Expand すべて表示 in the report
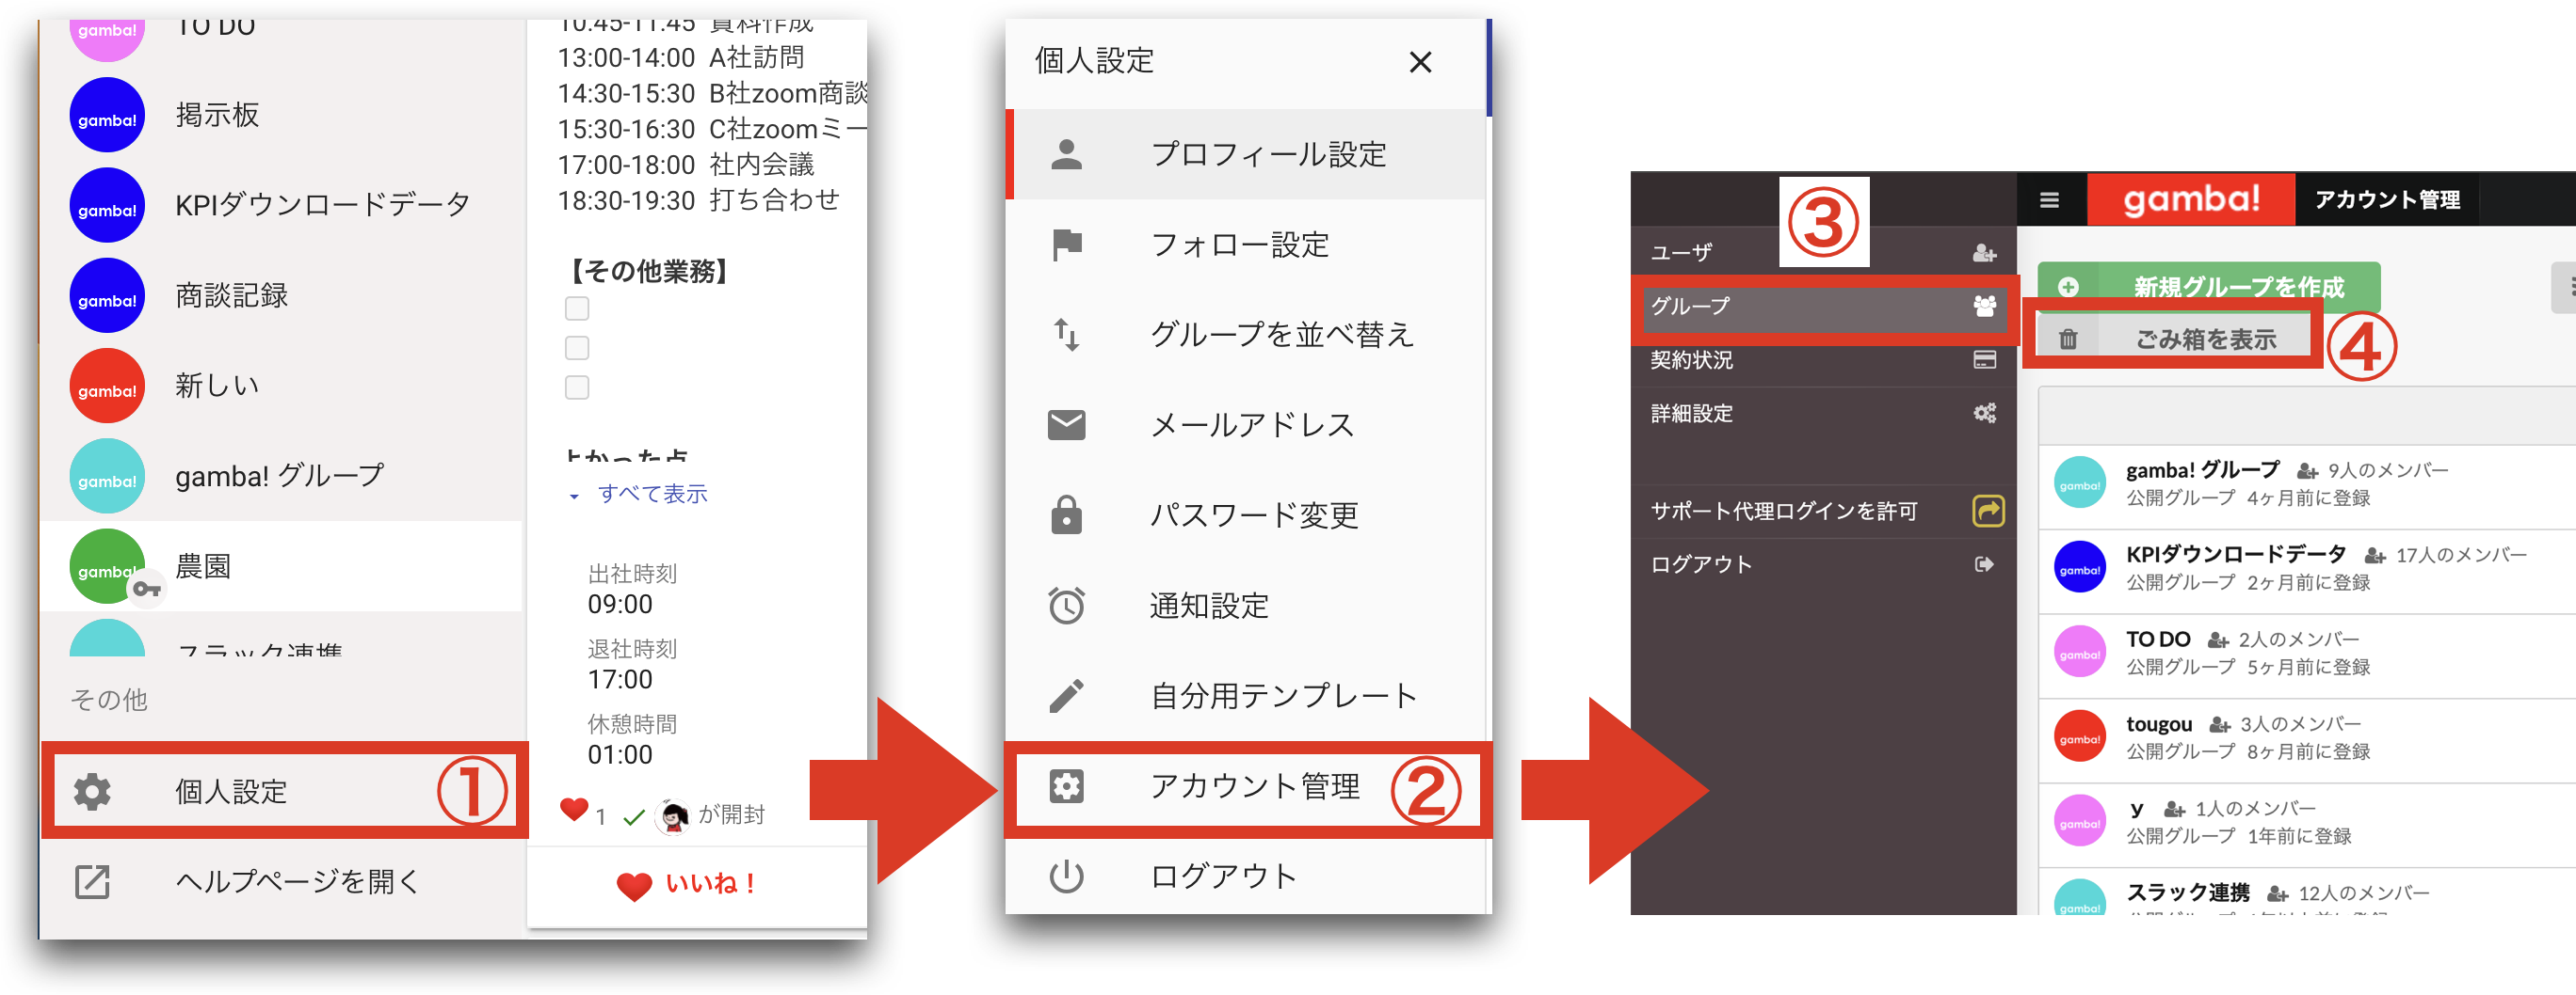Image resolution: width=2576 pixels, height=995 pixels. (639, 494)
